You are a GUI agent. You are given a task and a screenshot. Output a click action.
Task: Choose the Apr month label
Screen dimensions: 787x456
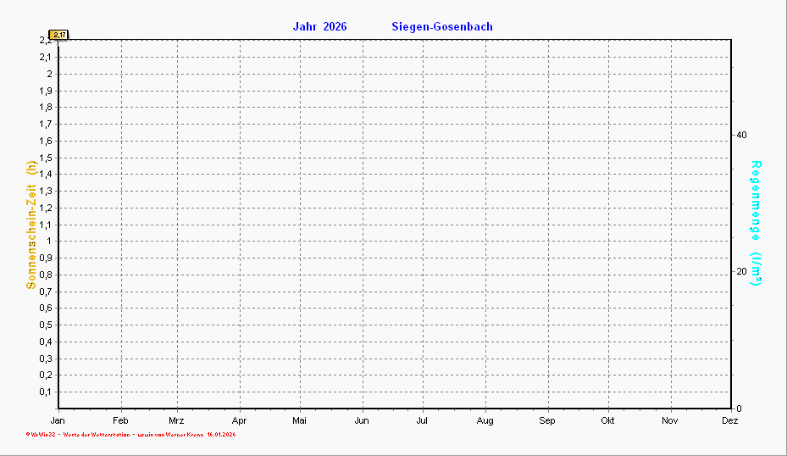pyautogui.click(x=239, y=420)
